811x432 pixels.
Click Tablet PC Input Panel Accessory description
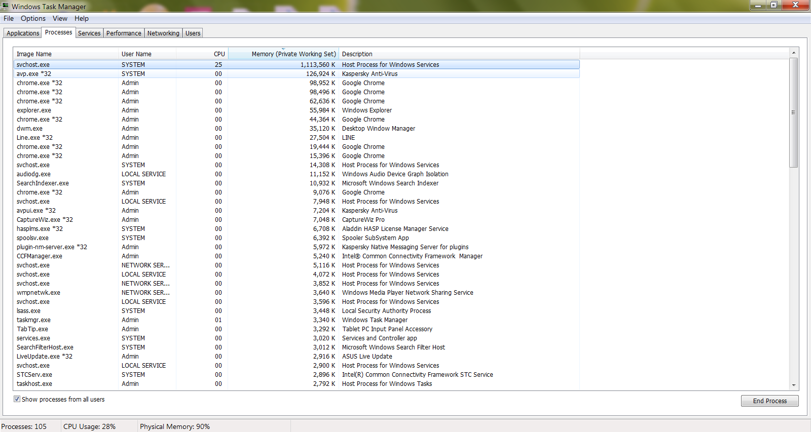tap(387, 329)
